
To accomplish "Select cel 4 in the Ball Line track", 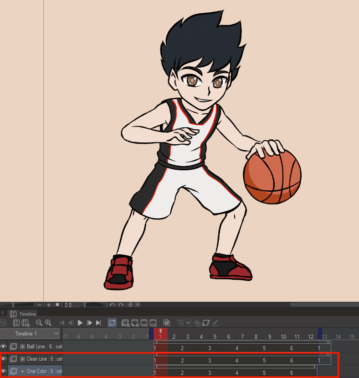I will coord(237,348).
